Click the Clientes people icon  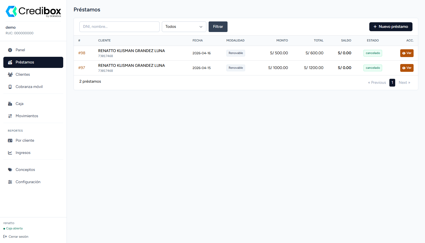coord(10,75)
